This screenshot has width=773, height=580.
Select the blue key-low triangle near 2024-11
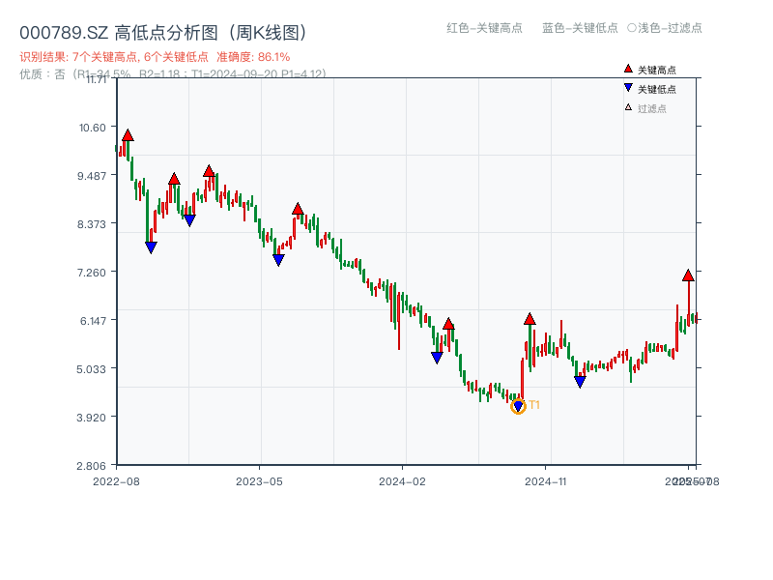[x=578, y=380]
